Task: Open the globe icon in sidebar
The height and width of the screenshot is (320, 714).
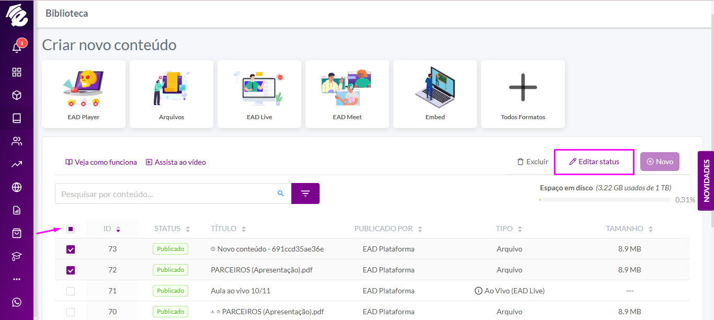Action: (17, 187)
